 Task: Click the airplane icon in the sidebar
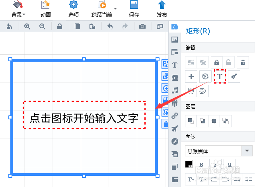[175, 129]
